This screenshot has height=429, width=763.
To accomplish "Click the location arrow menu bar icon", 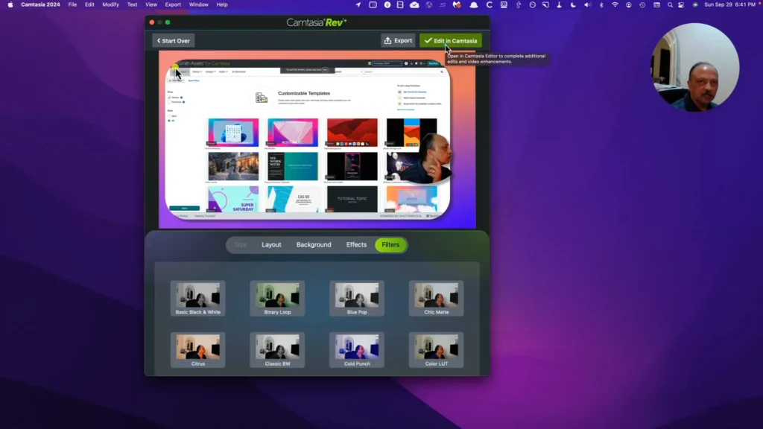I will coord(358,5).
